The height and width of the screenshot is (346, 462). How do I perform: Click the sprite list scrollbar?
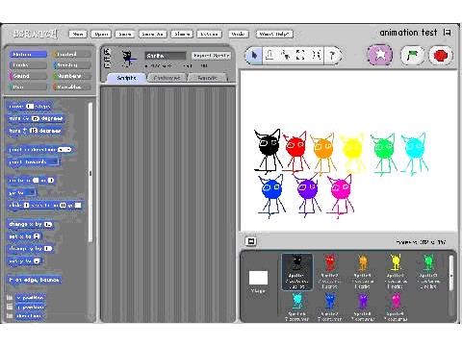(451, 273)
